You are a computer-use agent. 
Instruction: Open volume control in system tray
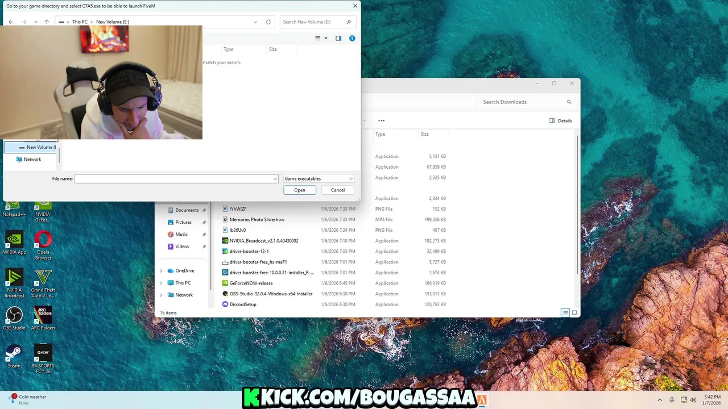pyautogui.click(x=693, y=400)
